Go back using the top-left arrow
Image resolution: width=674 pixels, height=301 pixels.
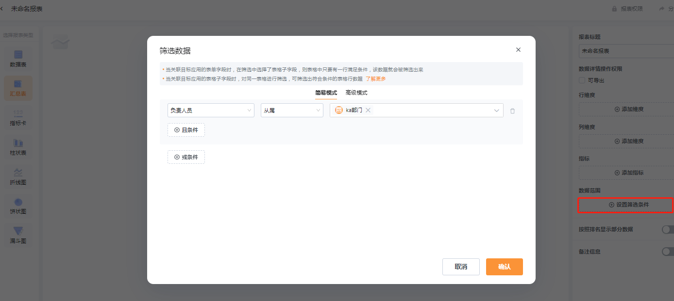[x=2, y=9]
